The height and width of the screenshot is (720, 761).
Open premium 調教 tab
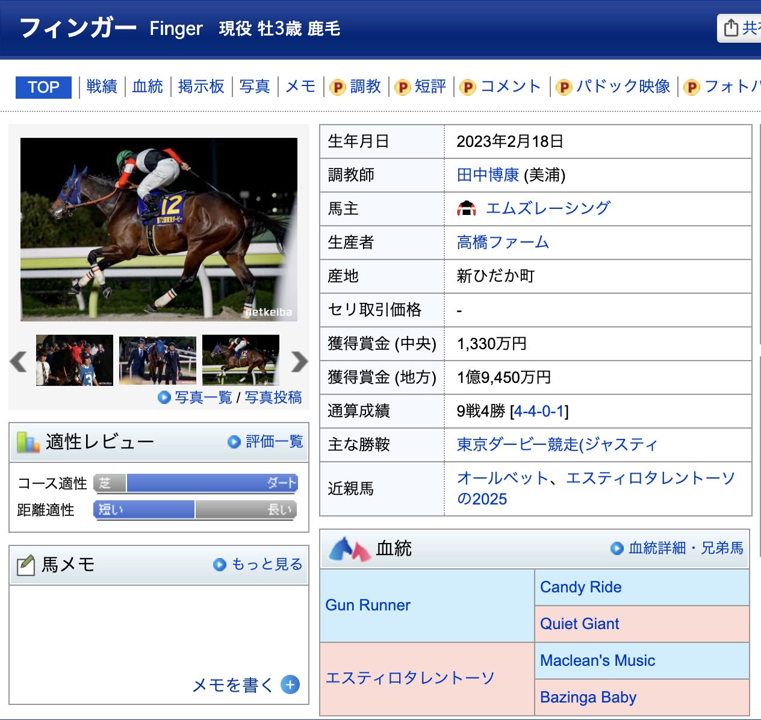click(x=365, y=87)
